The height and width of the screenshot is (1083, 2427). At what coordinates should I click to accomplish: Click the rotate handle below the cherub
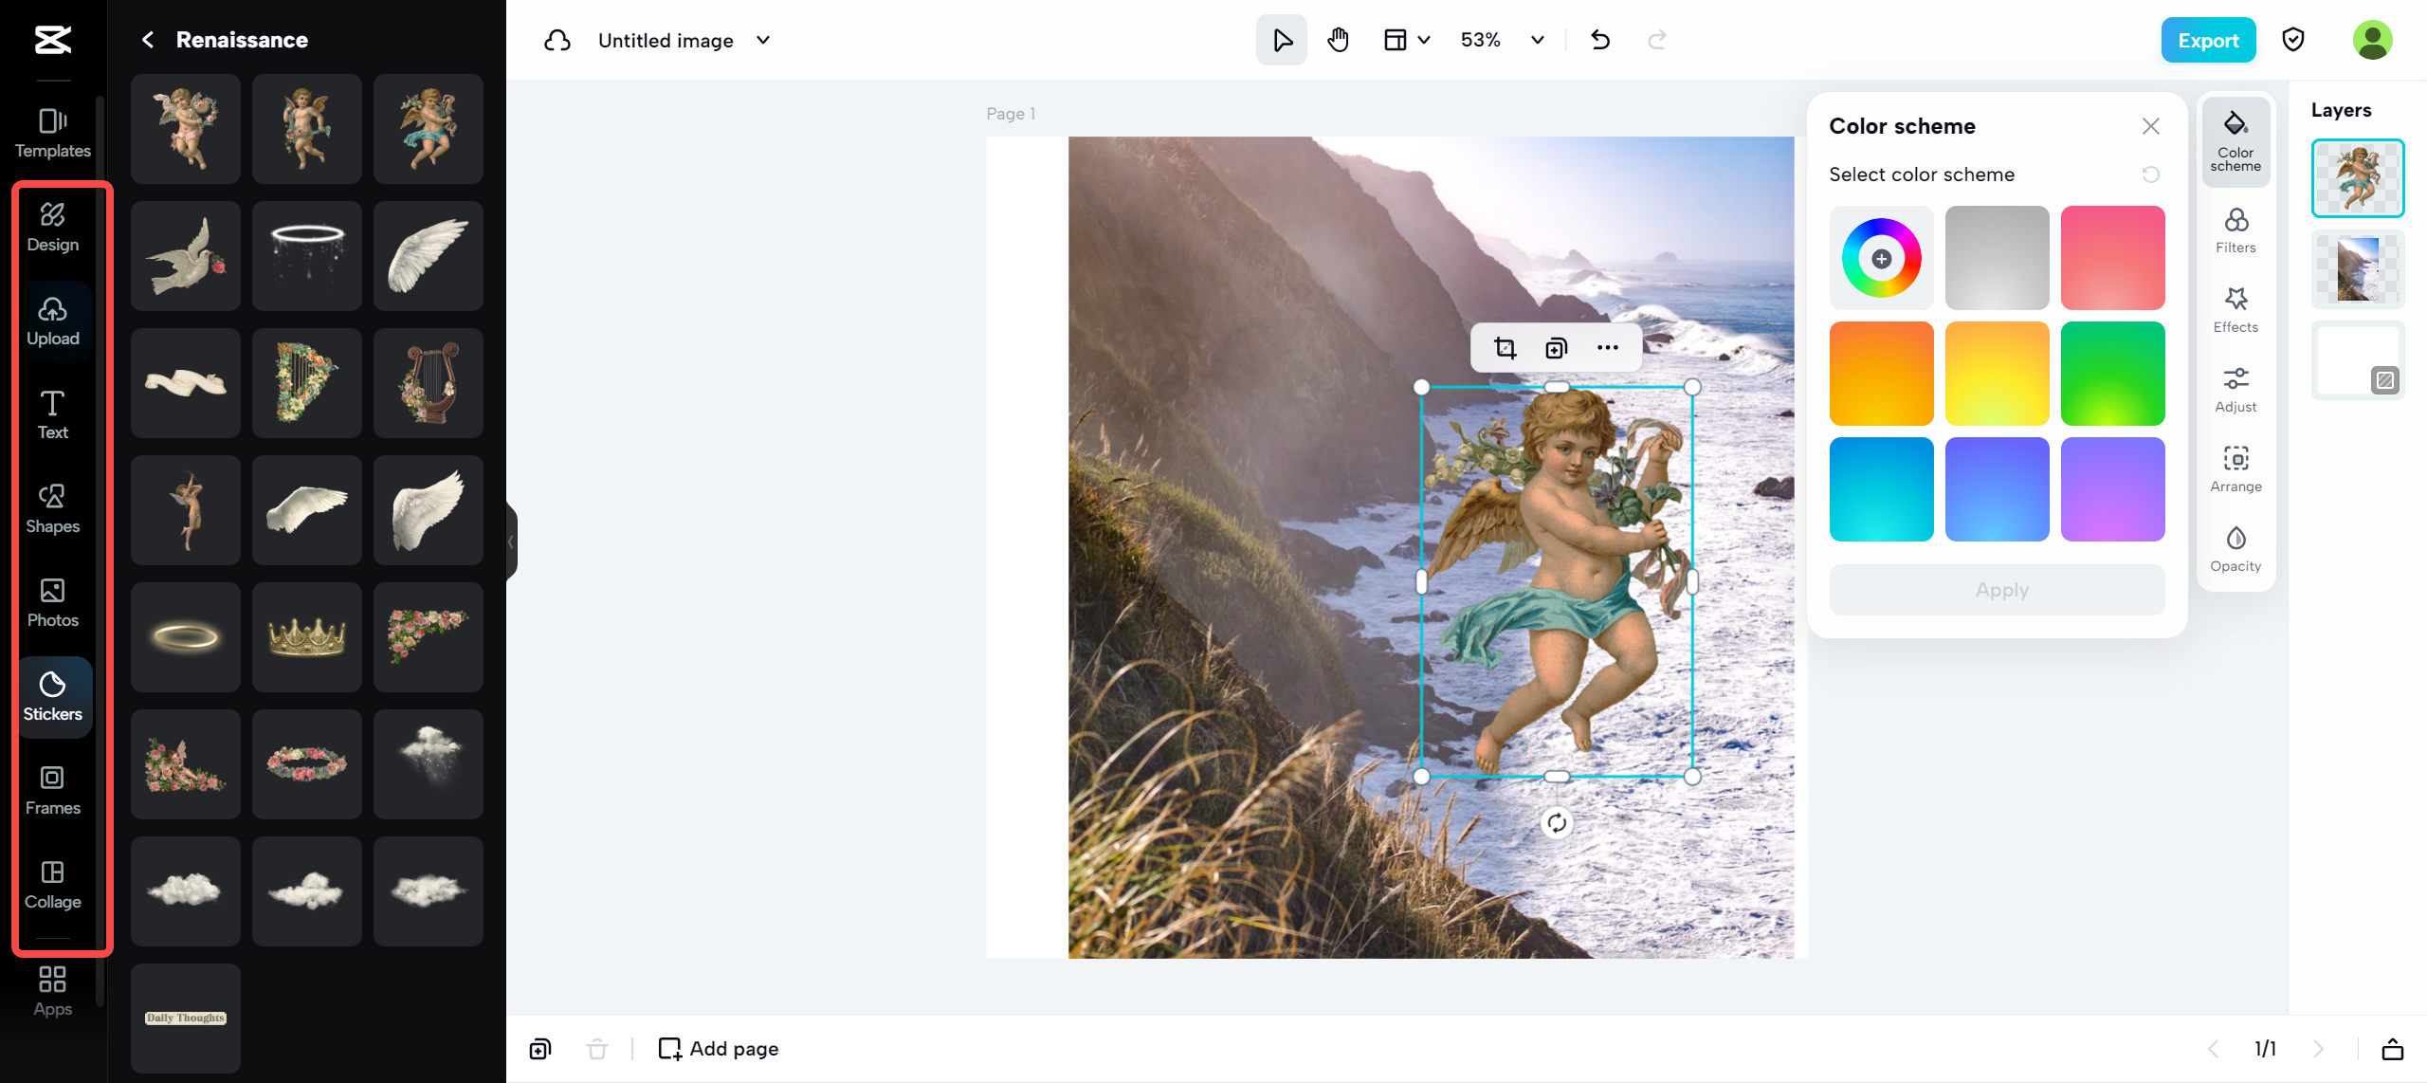point(1557,822)
